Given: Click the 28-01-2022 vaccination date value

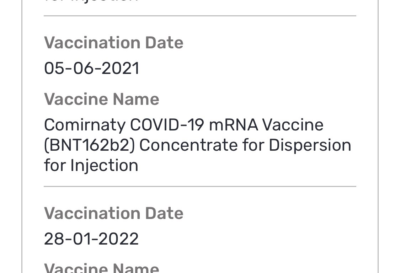Looking at the screenshot, I should click(x=91, y=239).
